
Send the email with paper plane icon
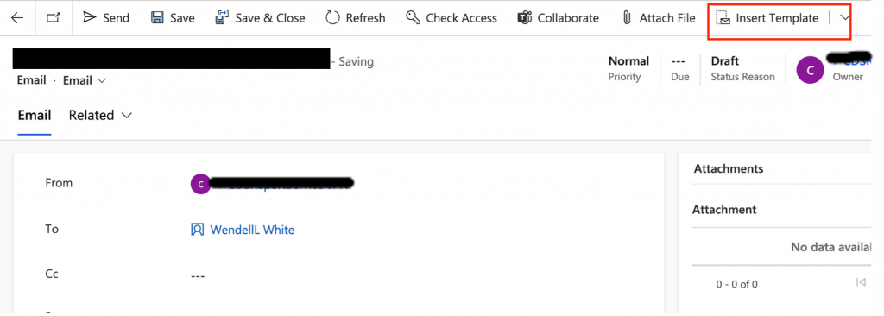click(x=90, y=17)
